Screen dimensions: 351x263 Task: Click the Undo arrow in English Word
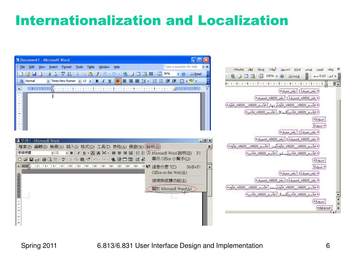pyautogui.click(x=105, y=74)
